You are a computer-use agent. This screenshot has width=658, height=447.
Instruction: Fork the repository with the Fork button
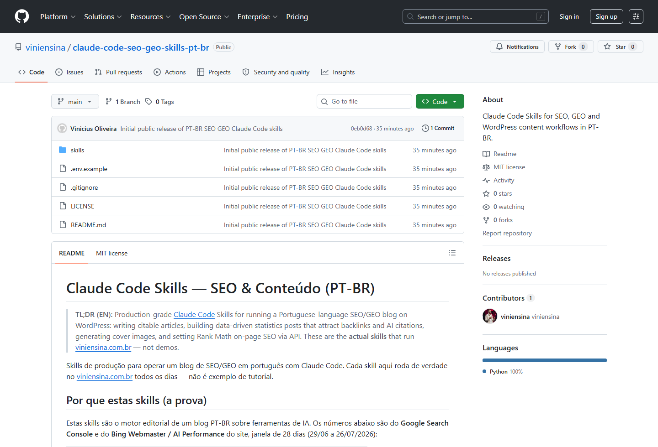571,47
